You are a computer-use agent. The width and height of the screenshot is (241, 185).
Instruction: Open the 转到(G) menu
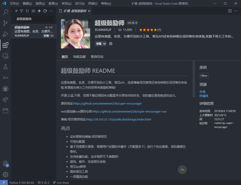click(66, 4)
